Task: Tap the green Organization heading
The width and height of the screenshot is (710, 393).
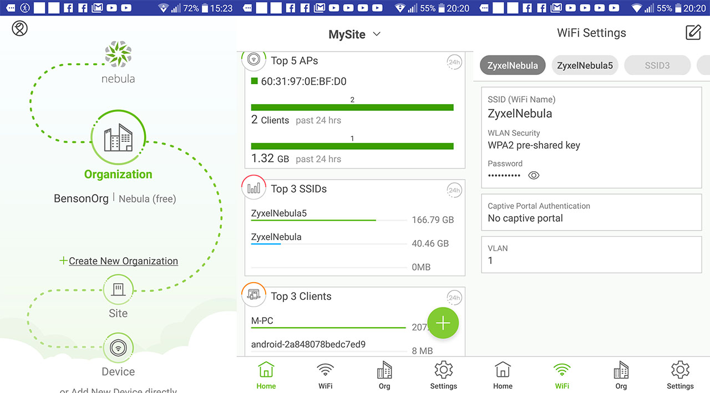Action: click(x=118, y=174)
